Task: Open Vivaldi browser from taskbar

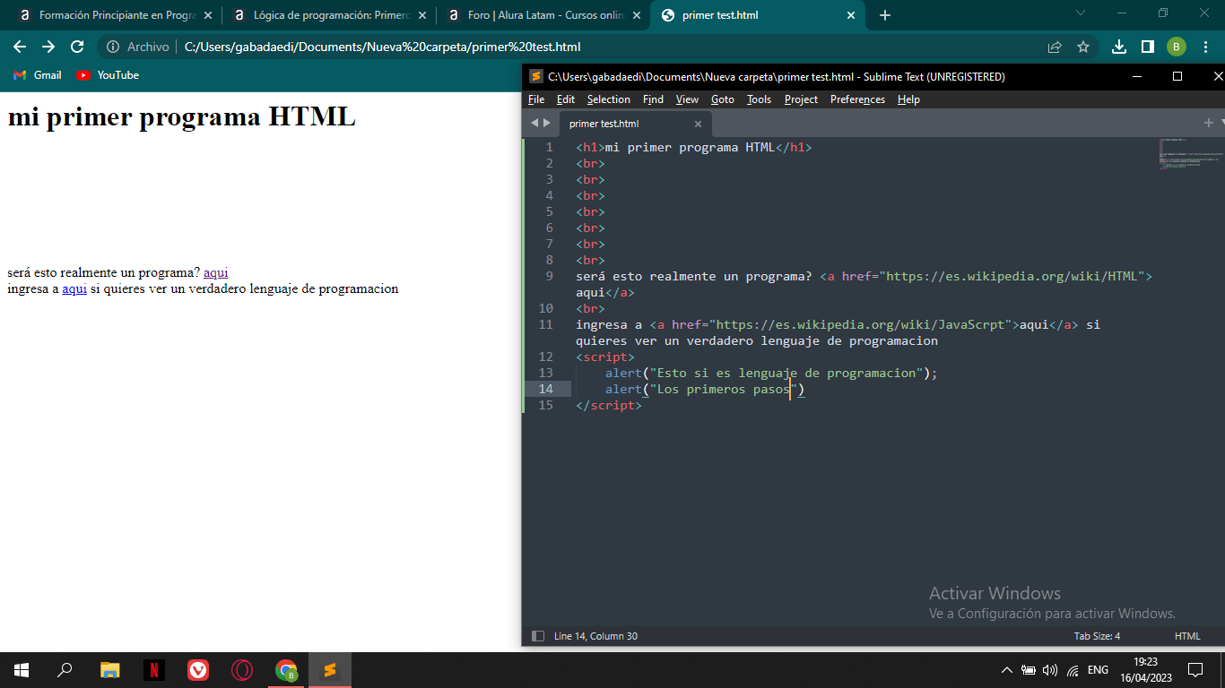Action: [x=198, y=670]
